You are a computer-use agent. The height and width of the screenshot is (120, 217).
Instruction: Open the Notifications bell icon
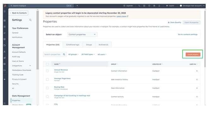click(x=159, y=6)
